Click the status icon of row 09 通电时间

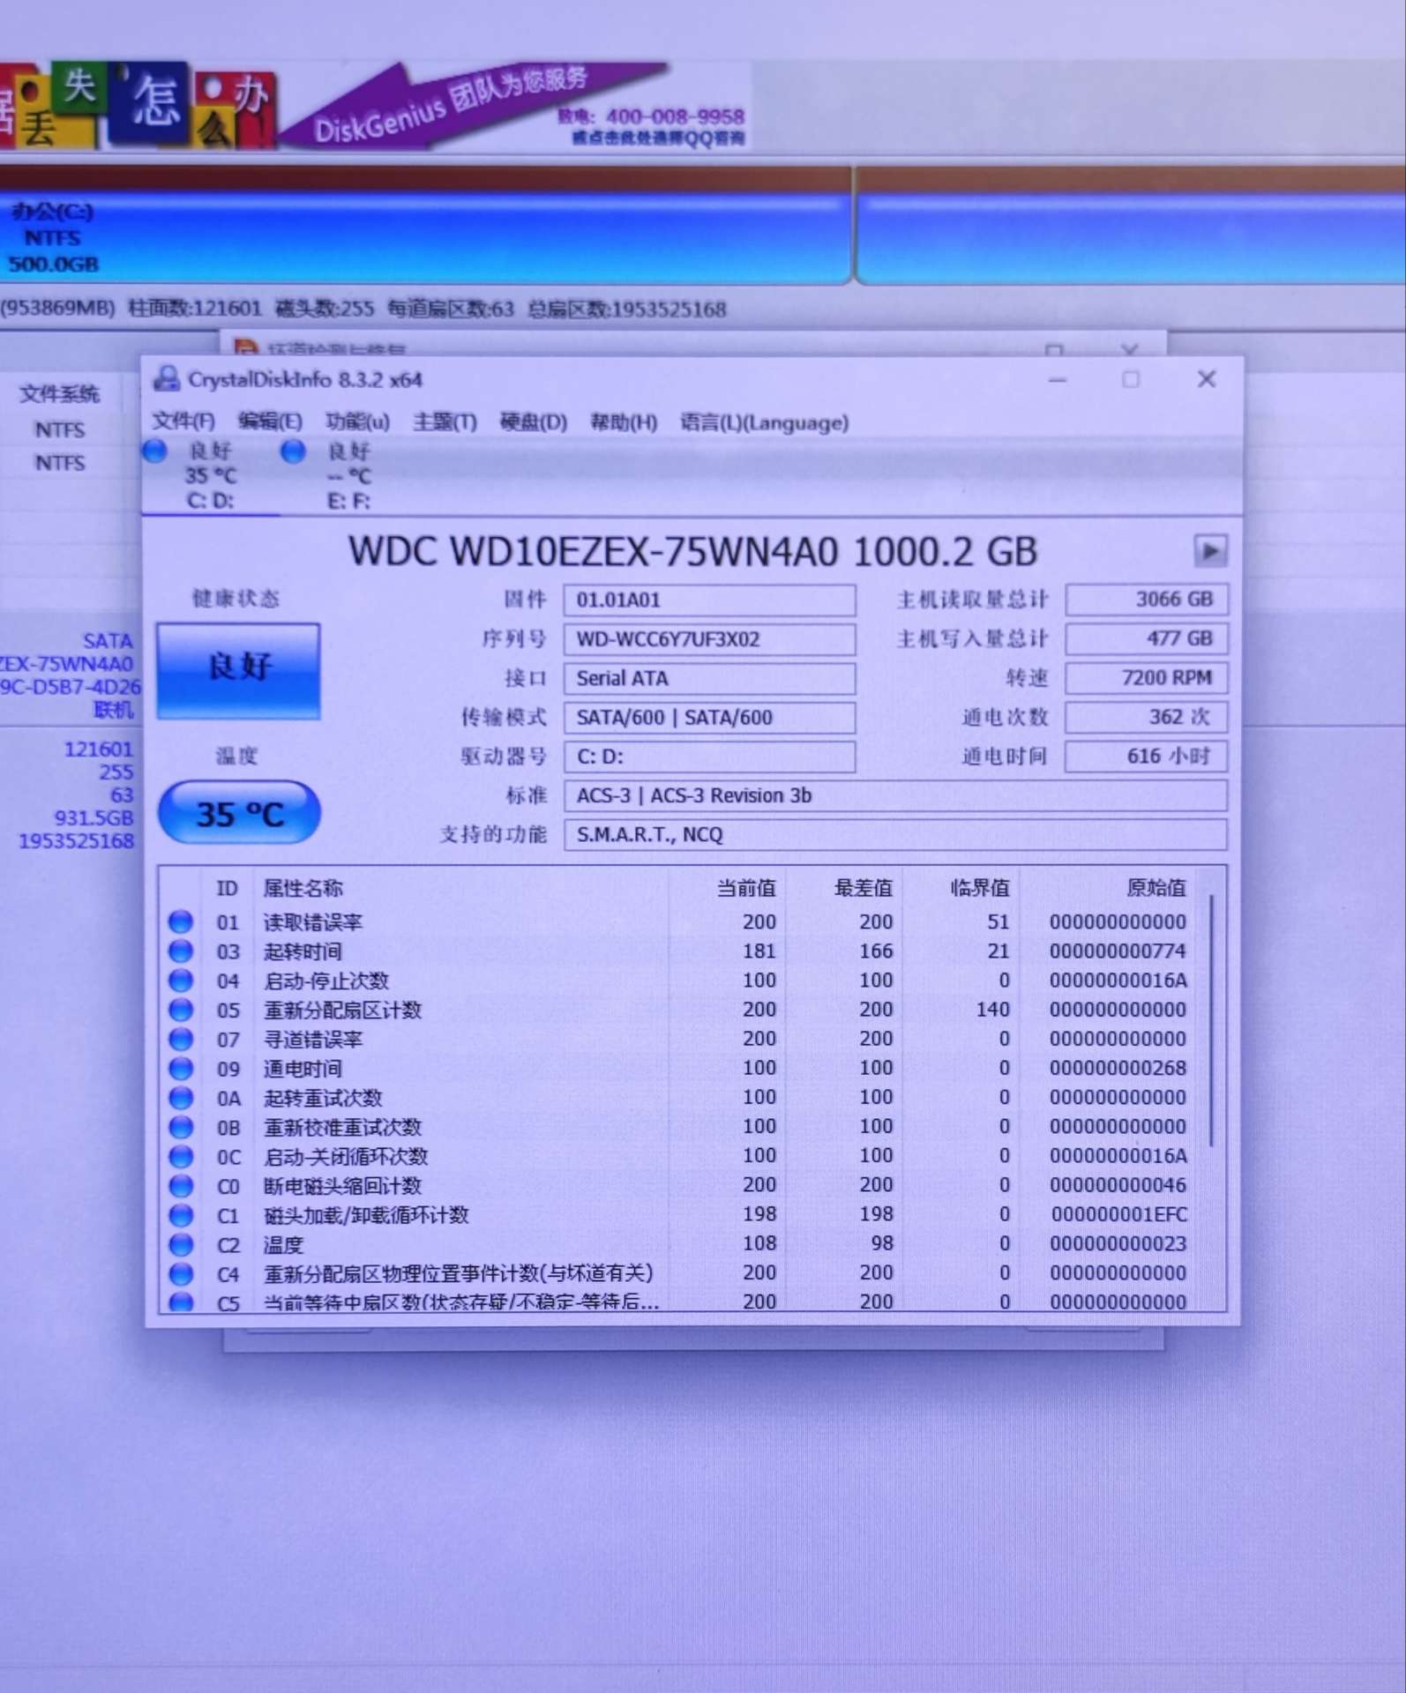coord(181,1068)
